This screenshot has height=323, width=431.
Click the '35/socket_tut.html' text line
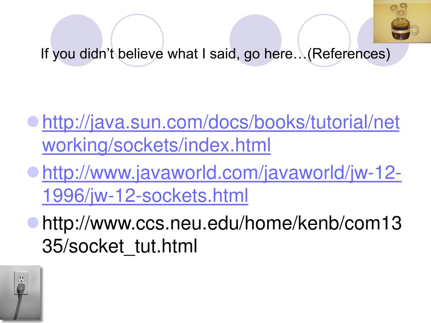coord(120,246)
